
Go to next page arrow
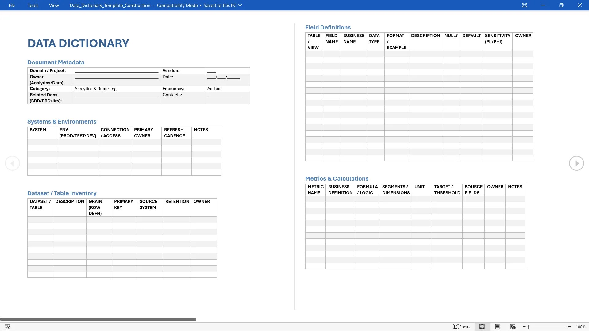click(x=576, y=163)
